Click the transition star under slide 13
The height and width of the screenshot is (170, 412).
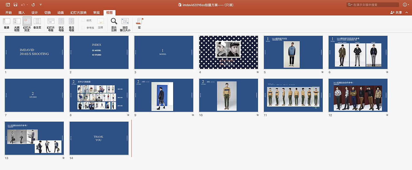pos(63,158)
